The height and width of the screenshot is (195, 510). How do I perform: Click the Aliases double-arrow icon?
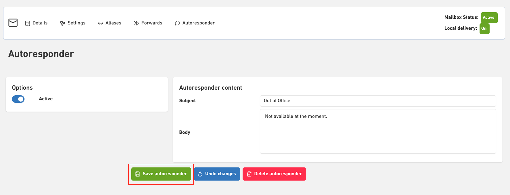pyautogui.click(x=100, y=23)
